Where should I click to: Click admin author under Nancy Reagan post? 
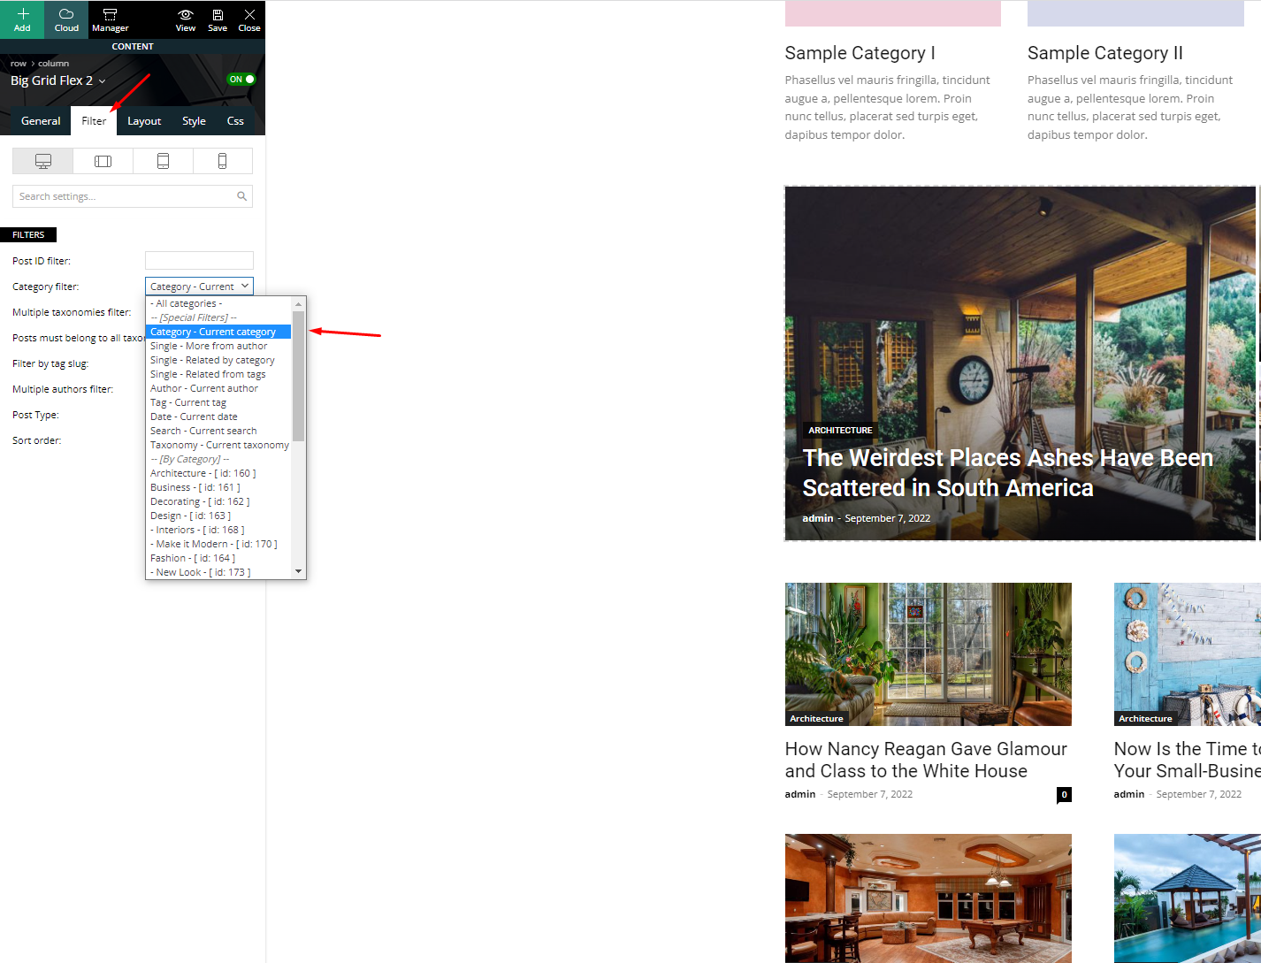click(799, 794)
